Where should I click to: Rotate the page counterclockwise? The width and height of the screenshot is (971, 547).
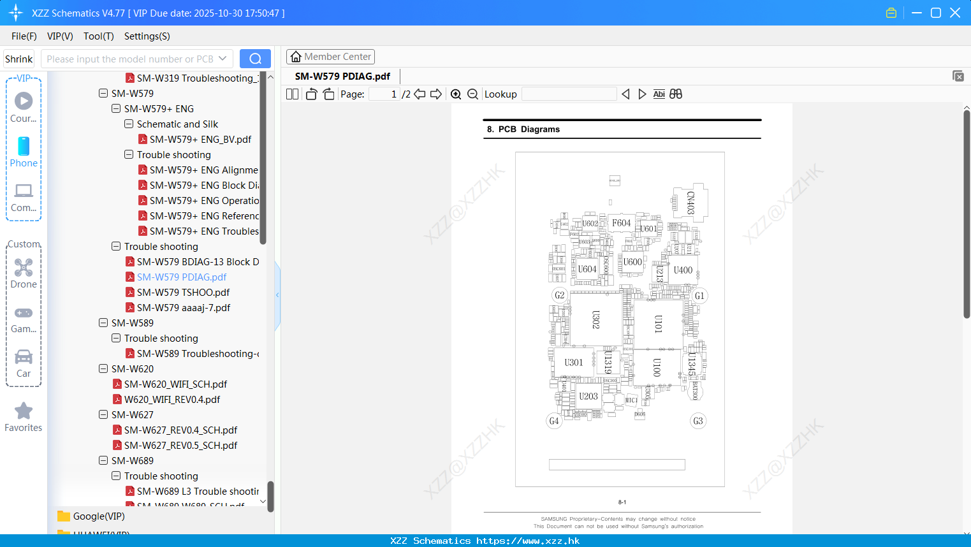point(312,94)
